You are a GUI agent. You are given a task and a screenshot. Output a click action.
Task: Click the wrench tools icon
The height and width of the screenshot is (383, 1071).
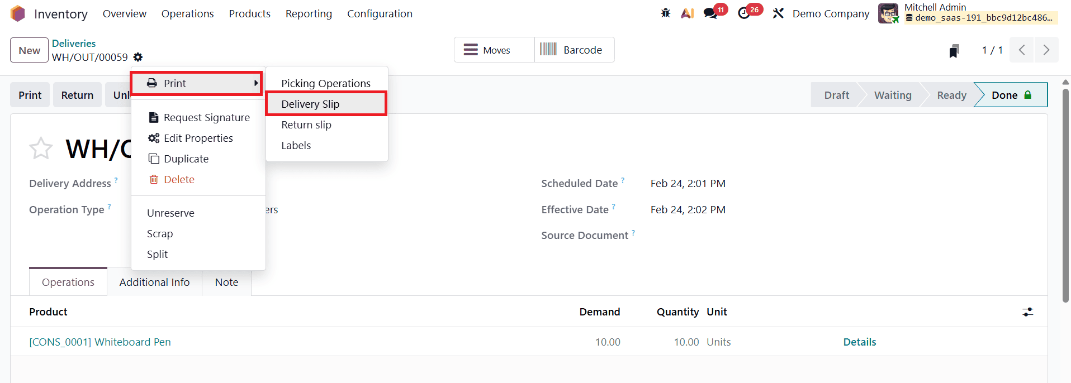coord(778,13)
